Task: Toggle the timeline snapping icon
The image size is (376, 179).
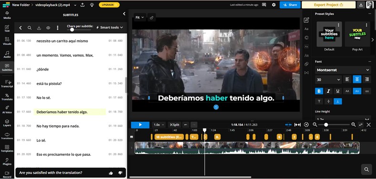Action: pos(288,125)
